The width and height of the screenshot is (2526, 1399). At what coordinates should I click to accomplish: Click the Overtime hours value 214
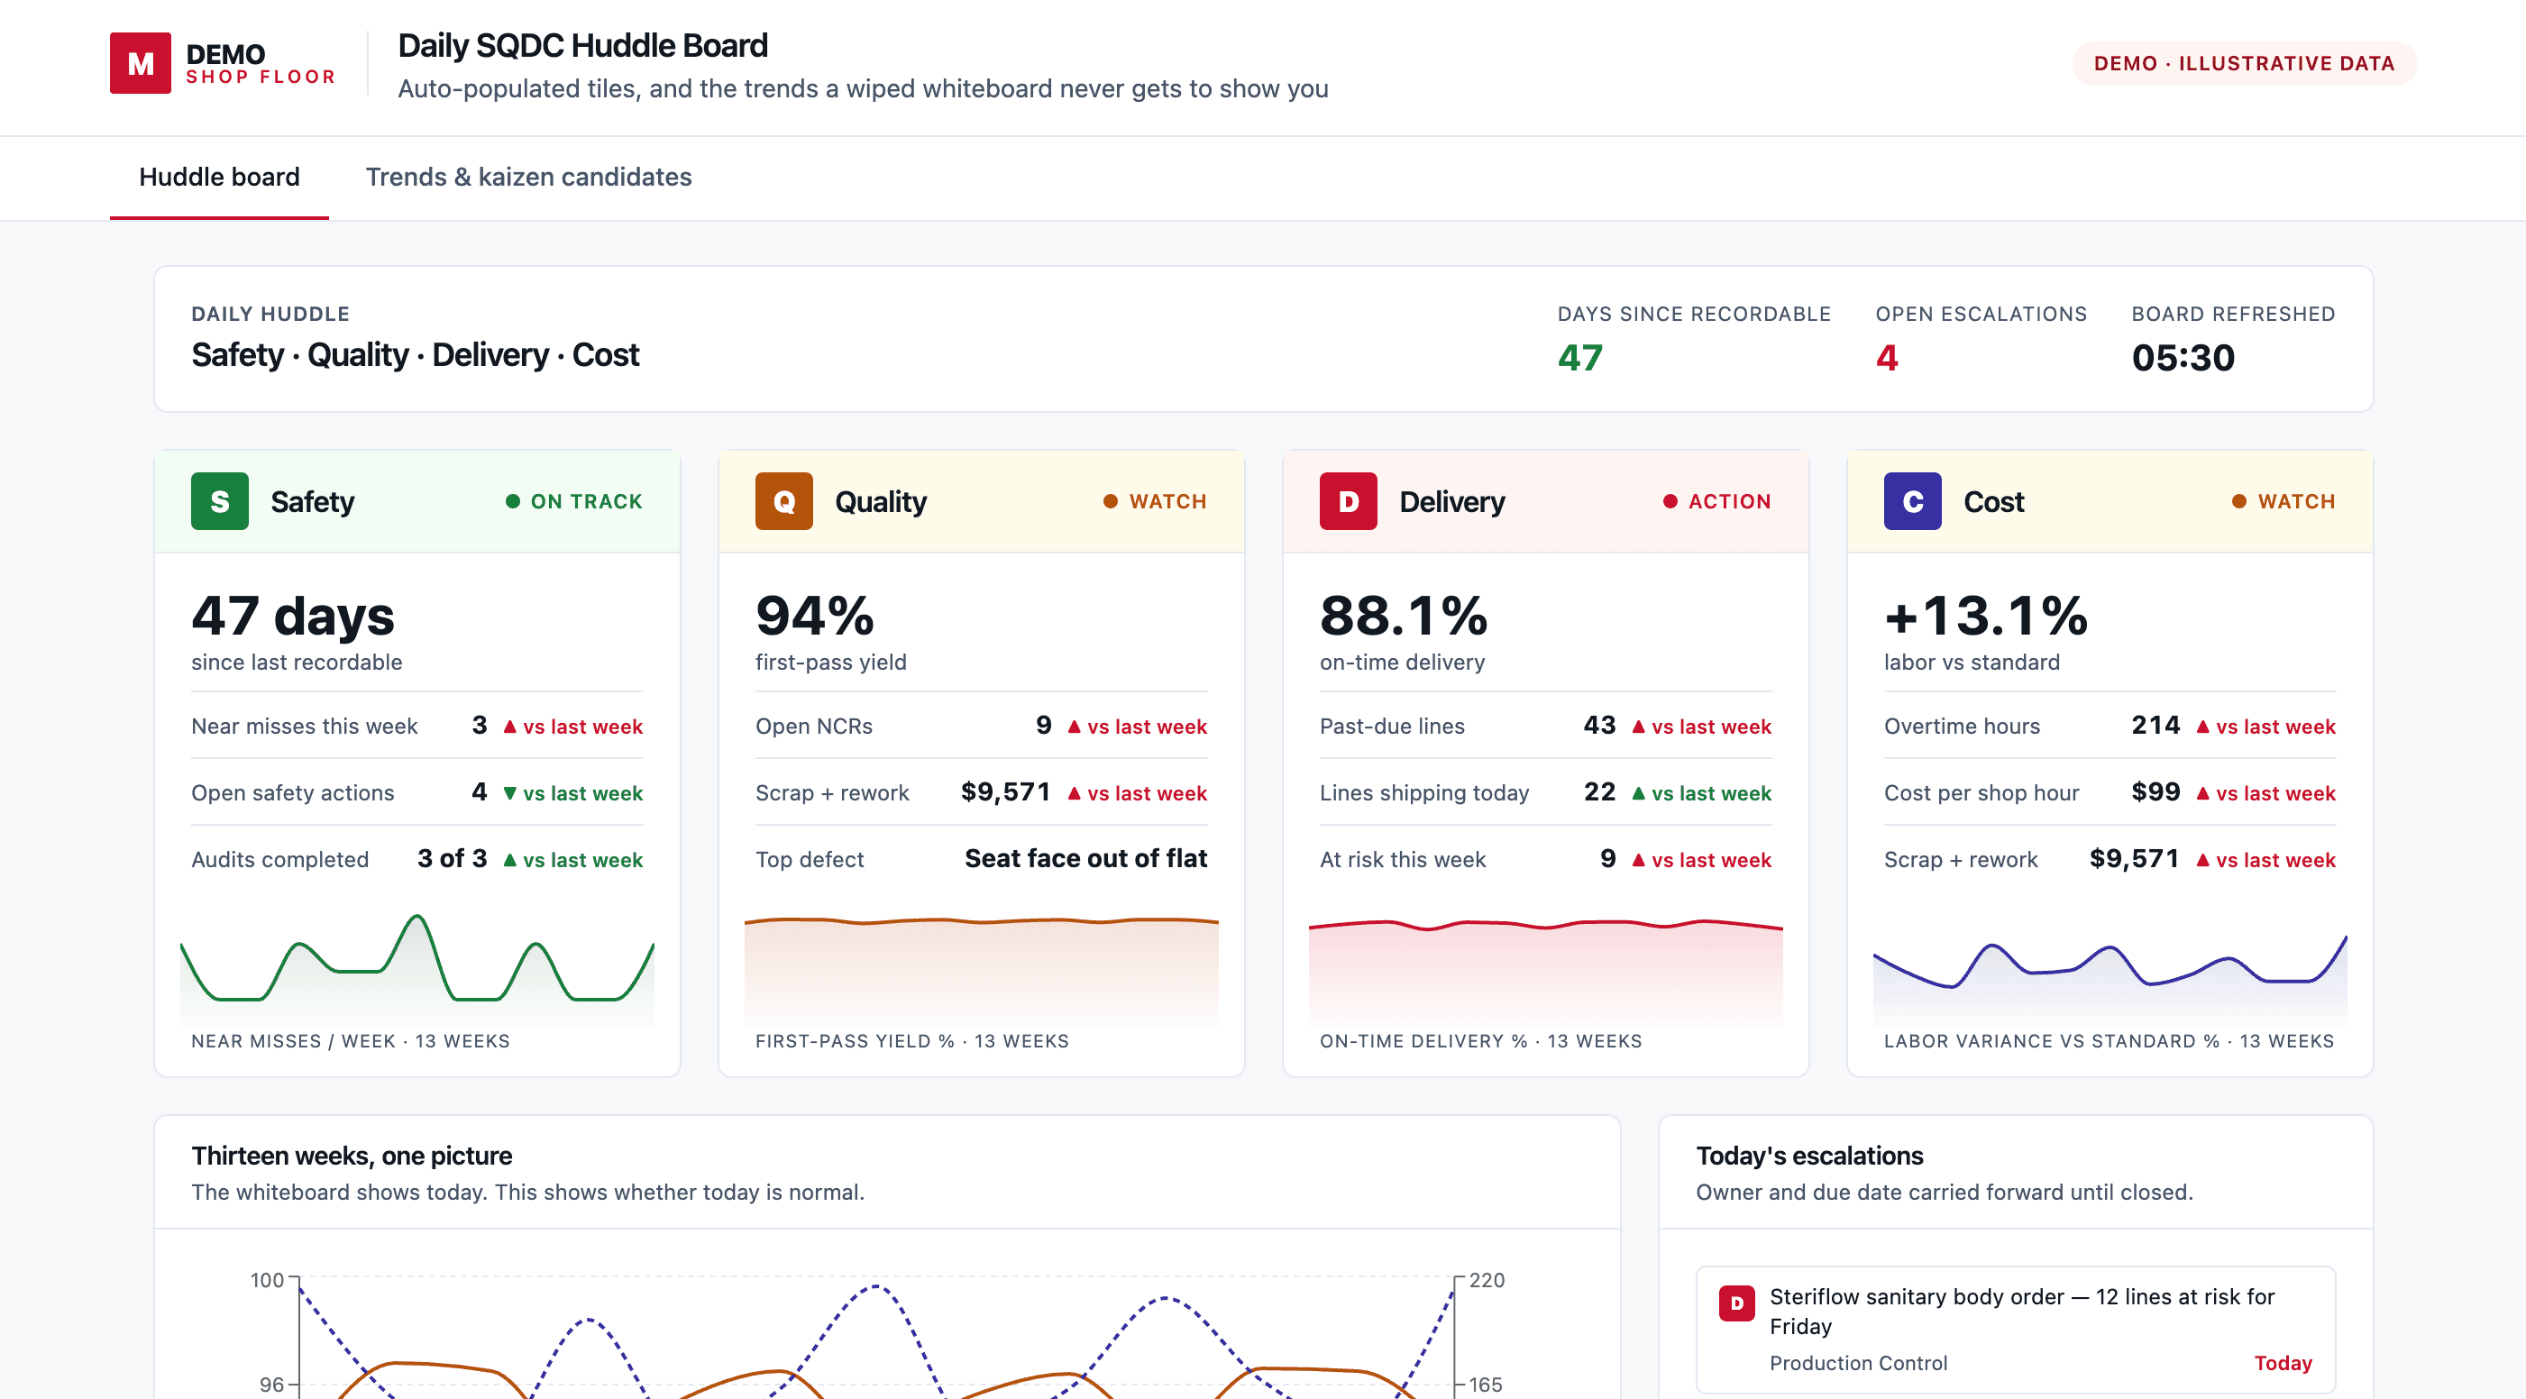click(2155, 726)
